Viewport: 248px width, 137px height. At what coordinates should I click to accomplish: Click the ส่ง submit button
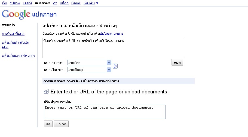click(48, 124)
